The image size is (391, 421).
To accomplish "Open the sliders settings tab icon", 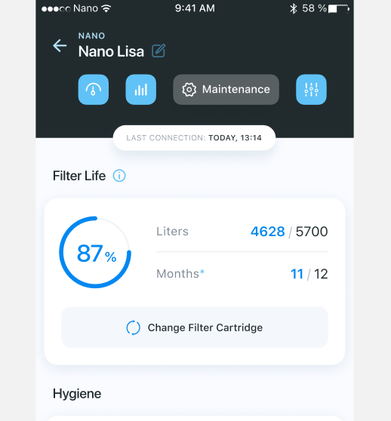I will [311, 90].
